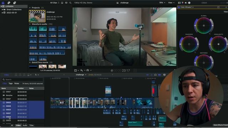The width and height of the screenshot is (228, 128).
Task: Open the Photos and Audio sidebar icon
Action: pos(9,2)
